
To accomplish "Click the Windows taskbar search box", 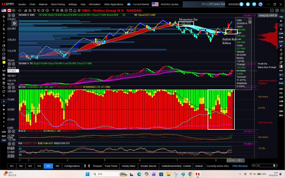I will tap(110, 174).
